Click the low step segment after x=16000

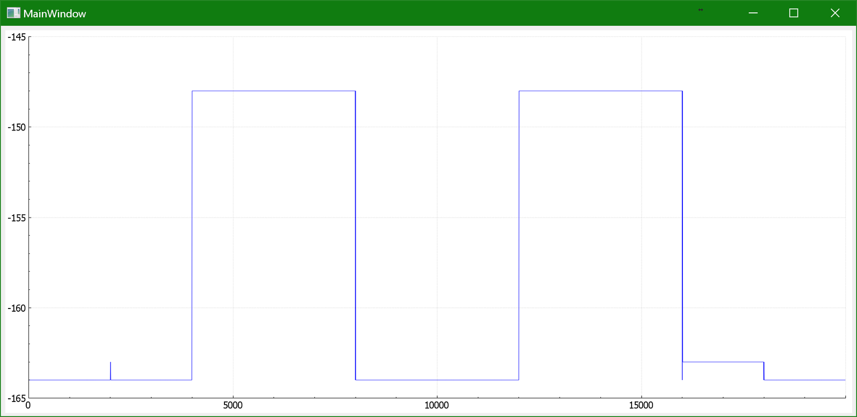723,362
